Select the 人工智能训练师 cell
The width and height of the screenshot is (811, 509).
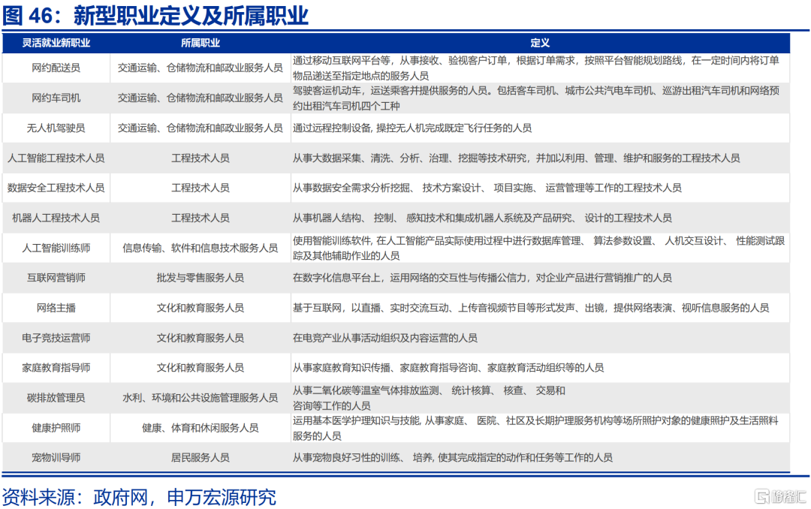(56, 248)
